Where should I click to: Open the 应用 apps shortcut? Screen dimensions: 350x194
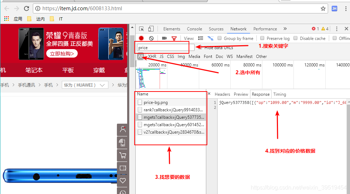(13, 19)
